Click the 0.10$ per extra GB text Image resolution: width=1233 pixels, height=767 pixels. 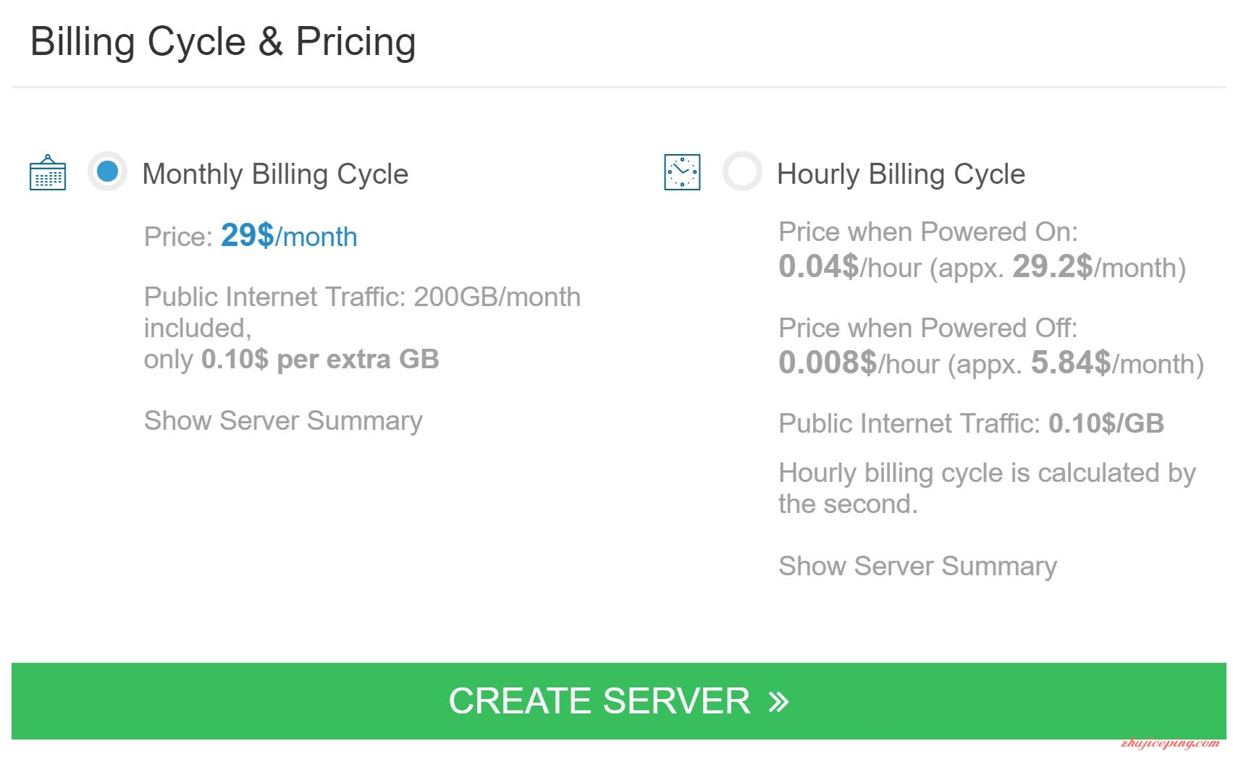pyautogui.click(x=320, y=360)
